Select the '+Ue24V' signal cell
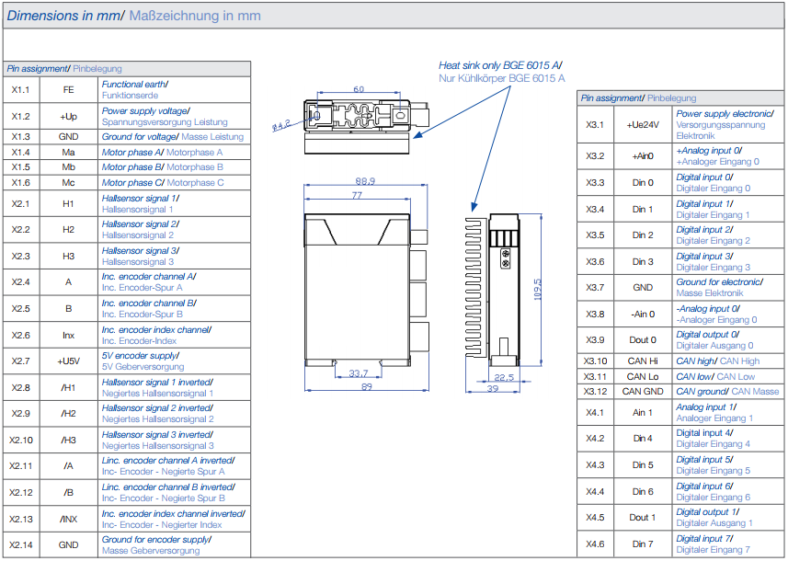The image size is (788, 561). coord(643,124)
